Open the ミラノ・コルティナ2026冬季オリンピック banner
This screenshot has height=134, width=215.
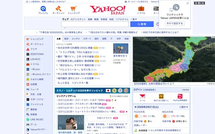coord(92,90)
